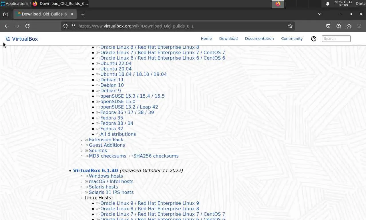Open the macOS / Intel hosts link
The image size is (366, 220).
coord(111,182)
